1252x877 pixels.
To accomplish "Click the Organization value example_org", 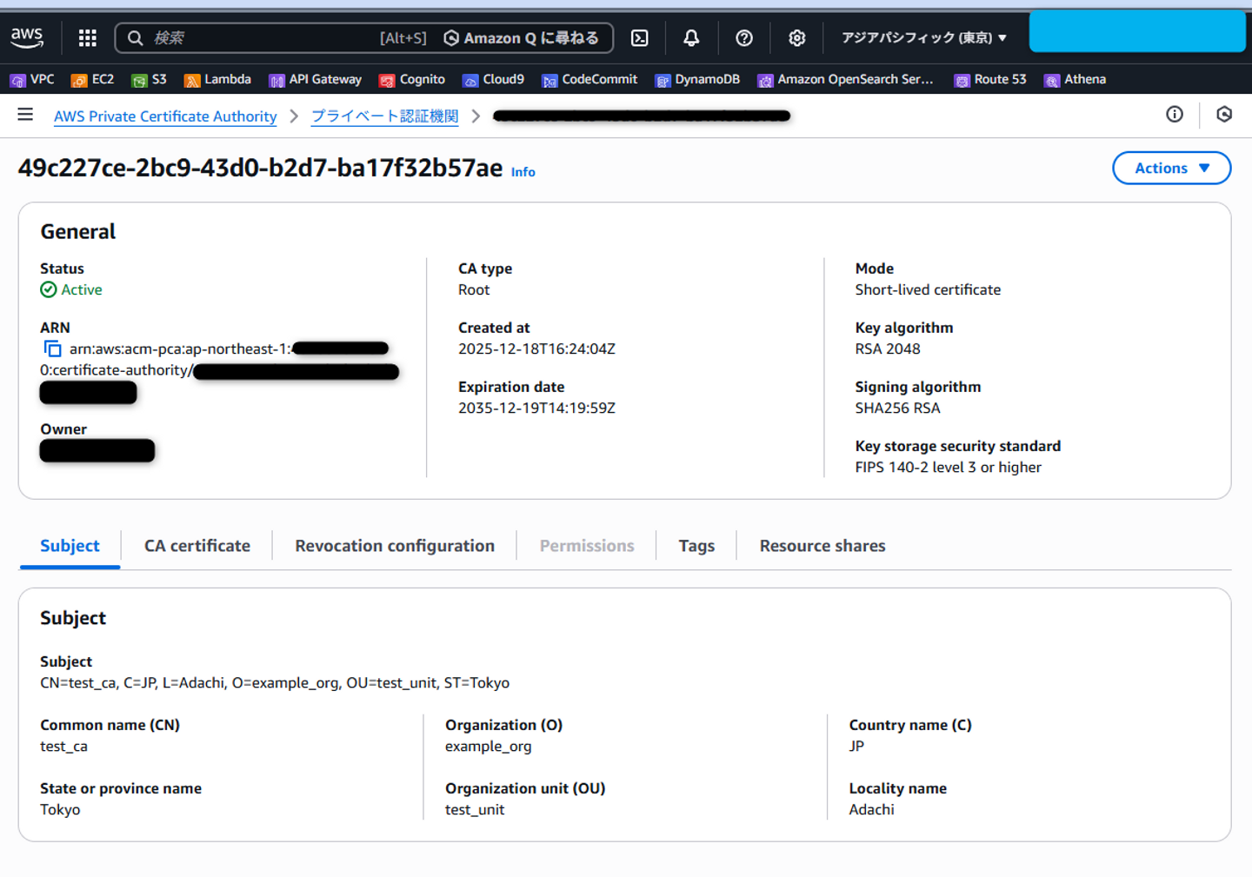I will [488, 746].
